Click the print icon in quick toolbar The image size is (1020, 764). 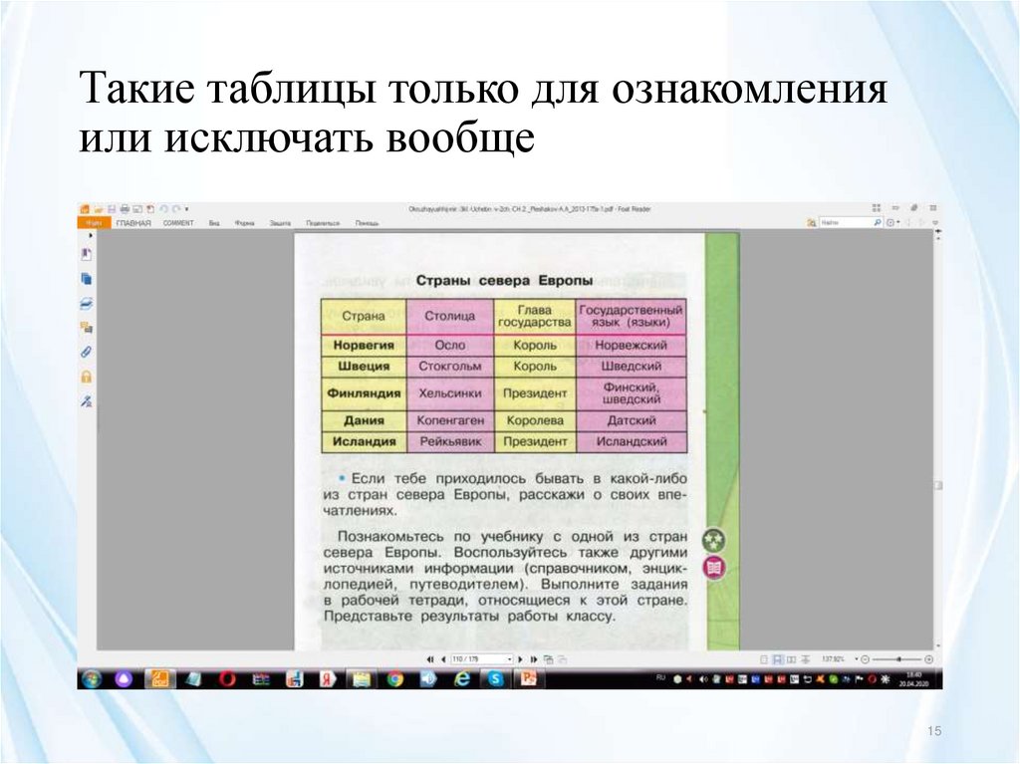125,209
